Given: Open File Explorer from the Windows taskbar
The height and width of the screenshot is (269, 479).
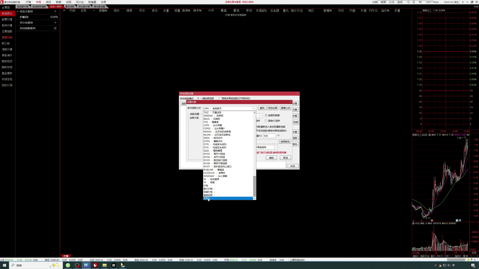Looking at the screenshot, I should tap(104, 265).
